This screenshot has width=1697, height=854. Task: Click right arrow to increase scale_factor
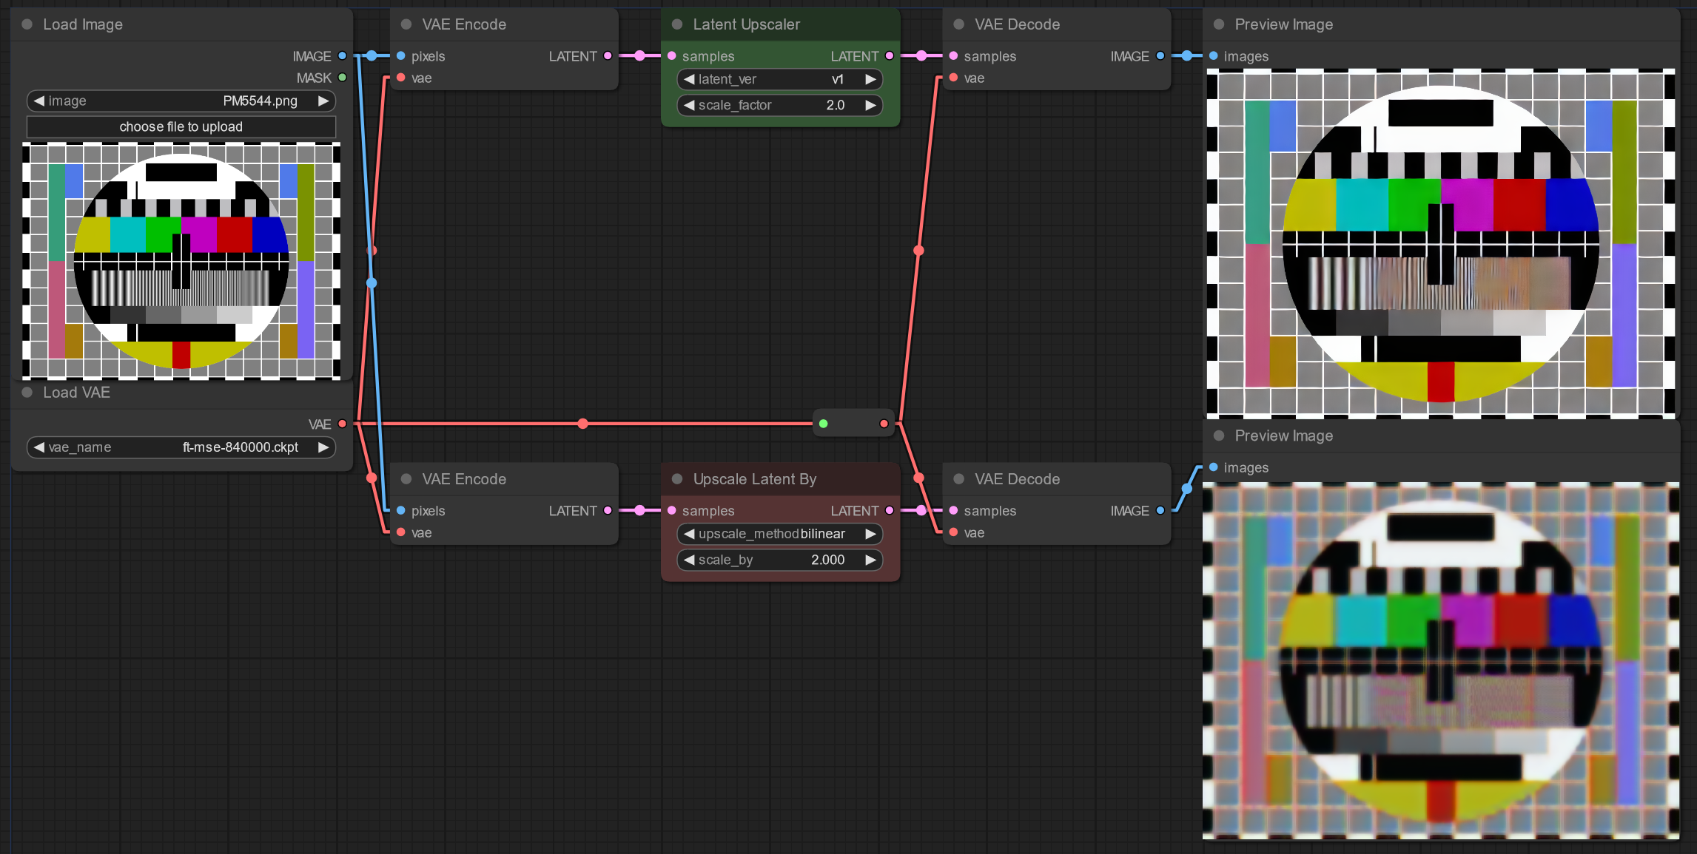tap(872, 105)
